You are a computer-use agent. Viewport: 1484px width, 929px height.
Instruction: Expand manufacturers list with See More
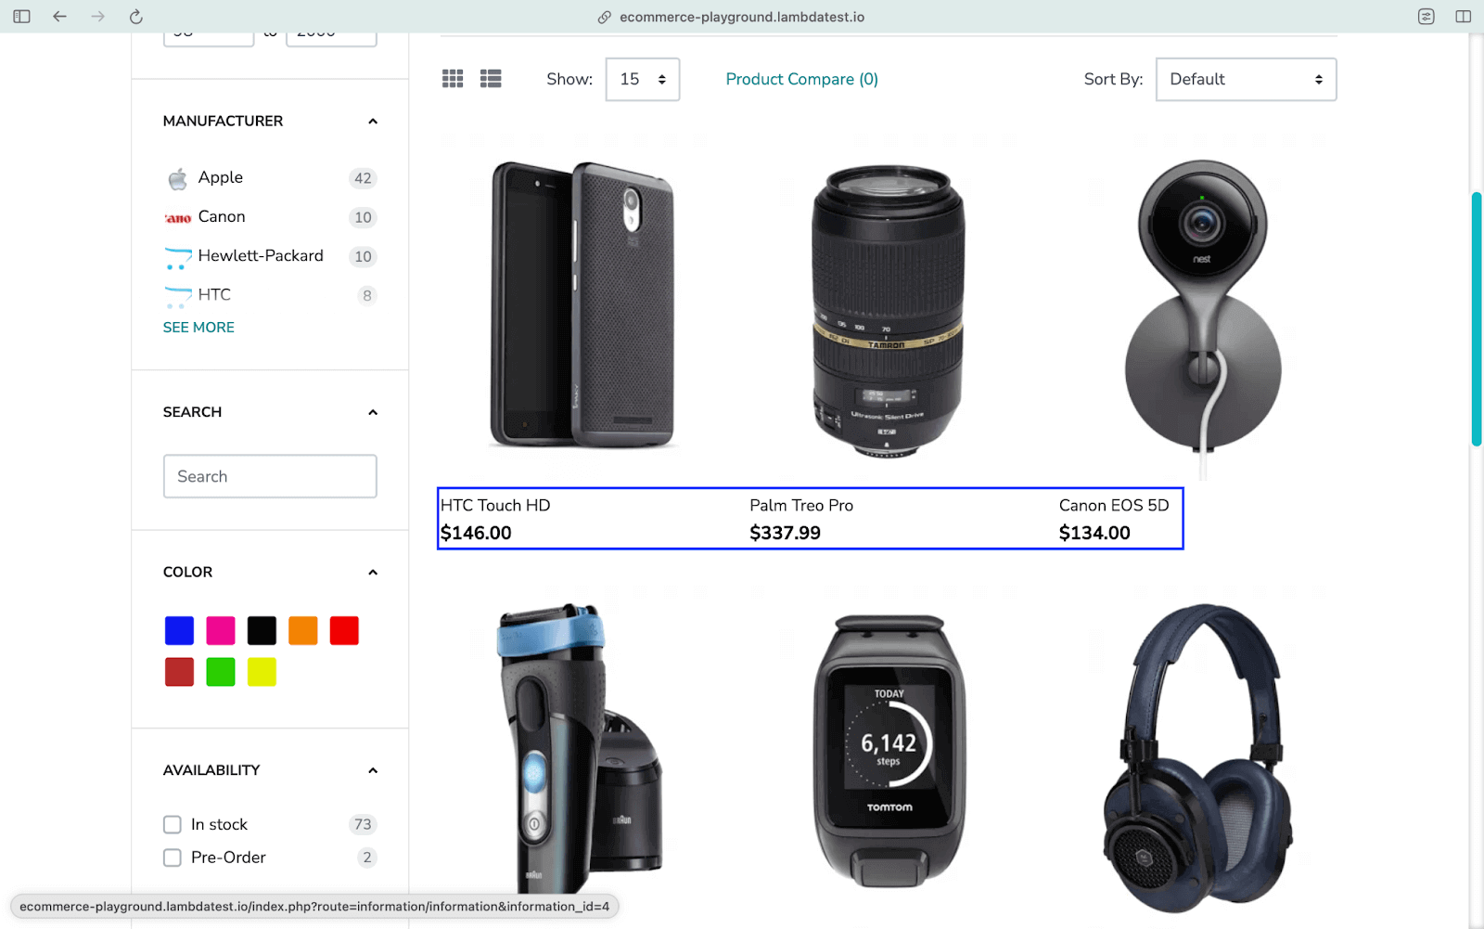[x=198, y=328]
